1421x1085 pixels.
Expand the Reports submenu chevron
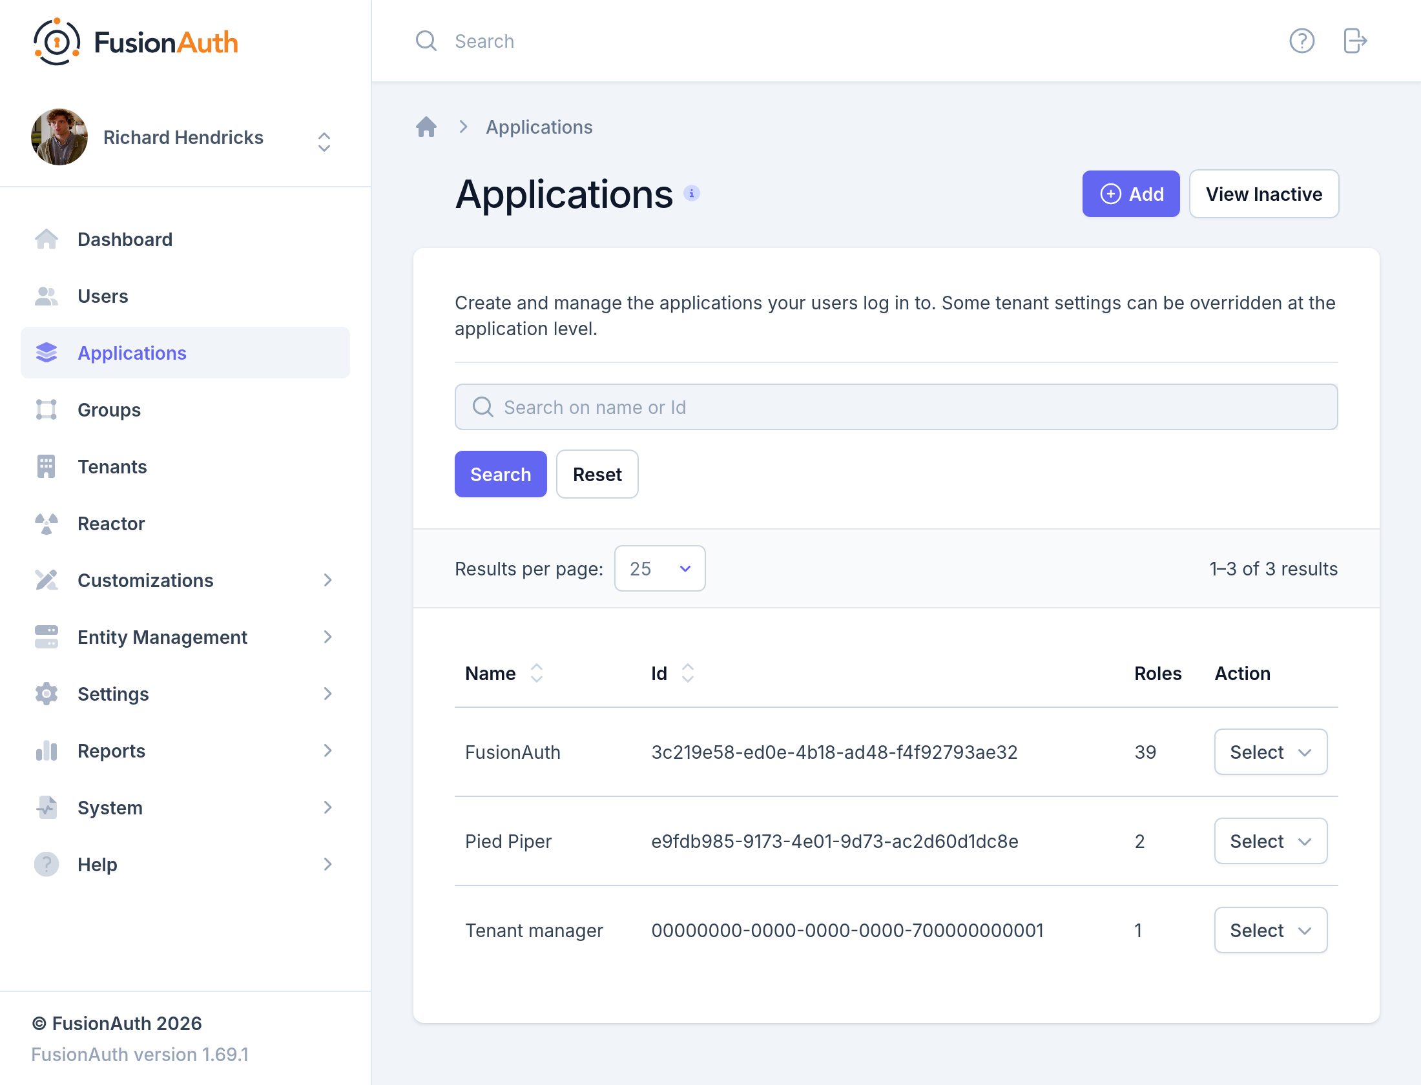click(327, 750)
